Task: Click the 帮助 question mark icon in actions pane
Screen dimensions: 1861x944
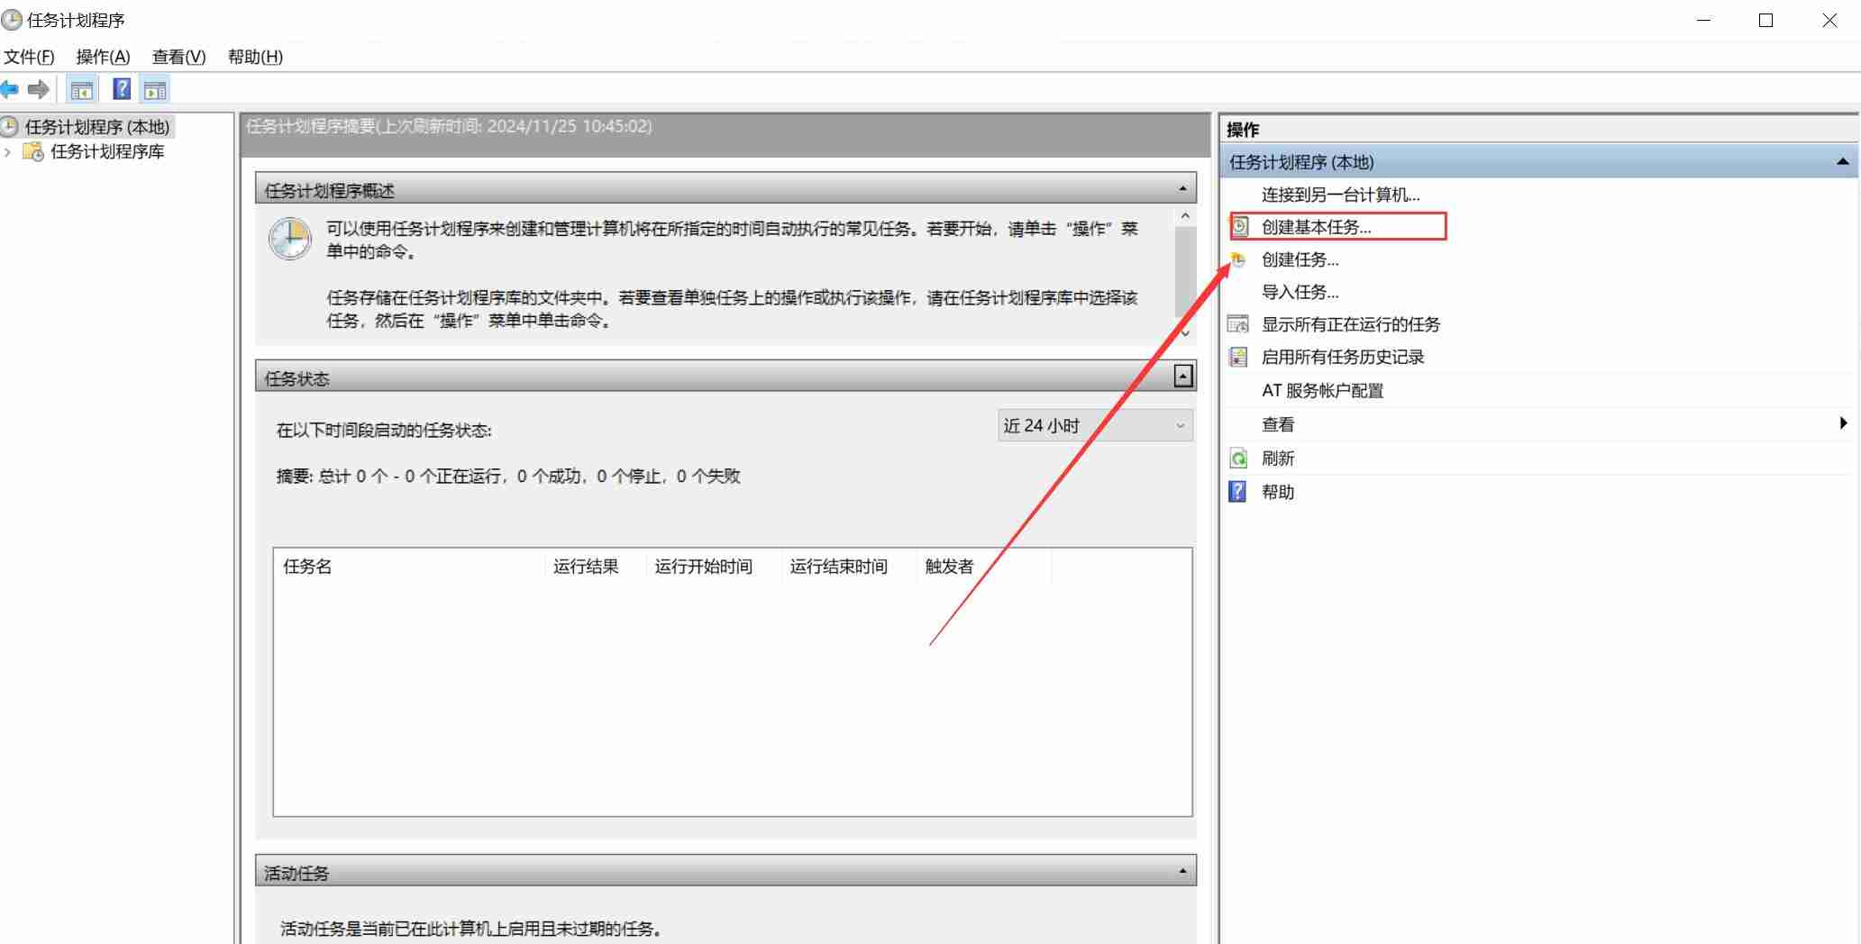Action: click(x=1238, y=491)
